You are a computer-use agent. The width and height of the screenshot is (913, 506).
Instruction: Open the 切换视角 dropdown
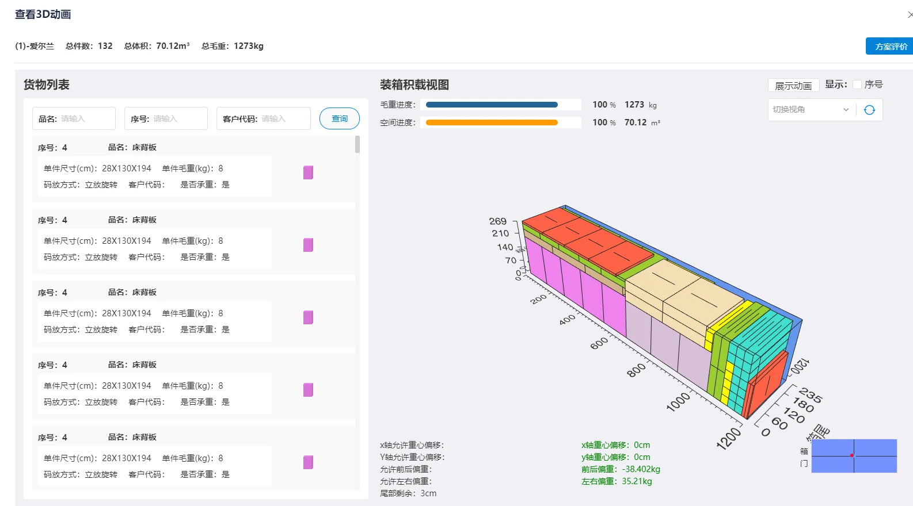pos(811,110)
